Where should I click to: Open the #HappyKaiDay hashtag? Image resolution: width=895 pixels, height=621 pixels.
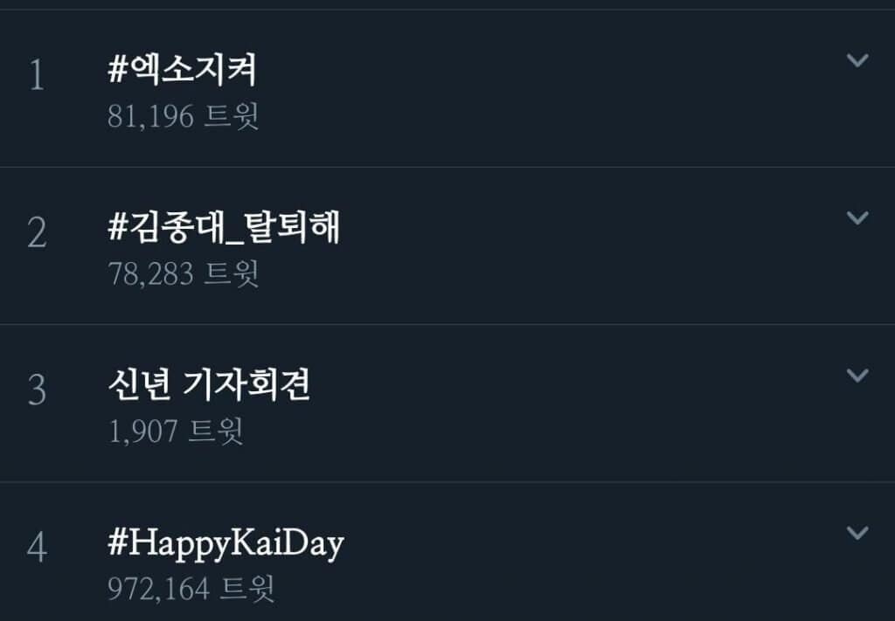coord(225,543)
